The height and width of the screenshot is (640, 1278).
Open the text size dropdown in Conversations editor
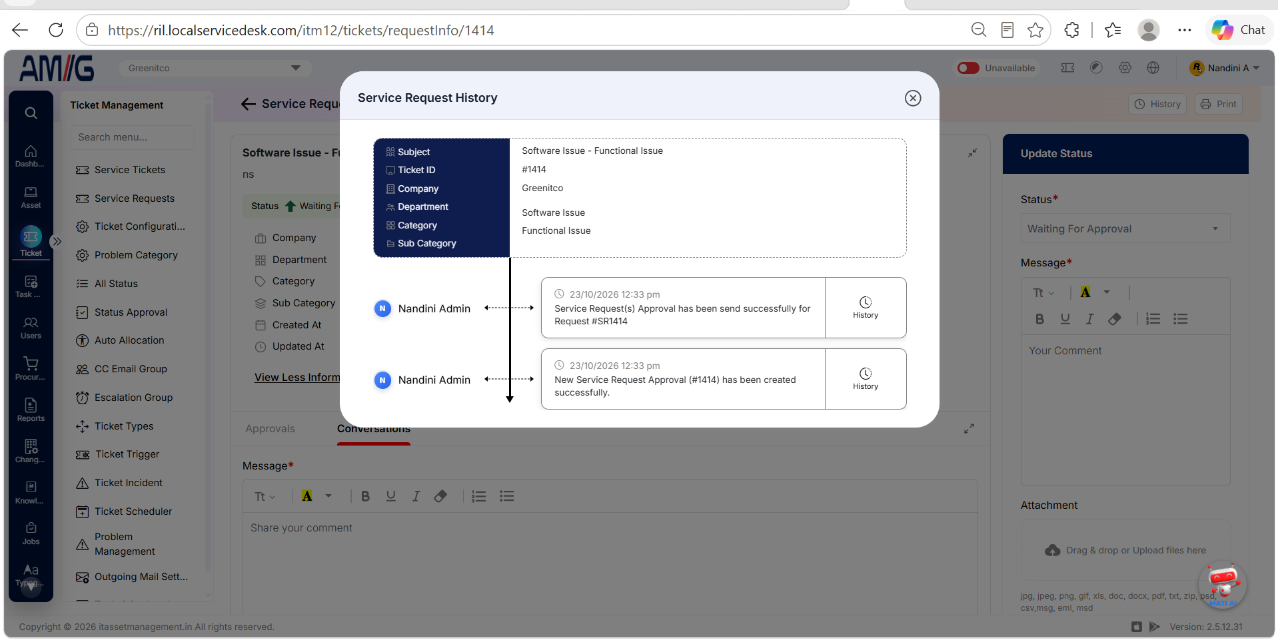(x=265, y=496)
